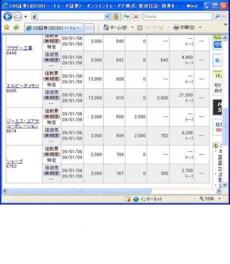This screenshot has width=230, height=264.
Task: Open the search provider dropdown arrow
Action: [x=224, y=16]
